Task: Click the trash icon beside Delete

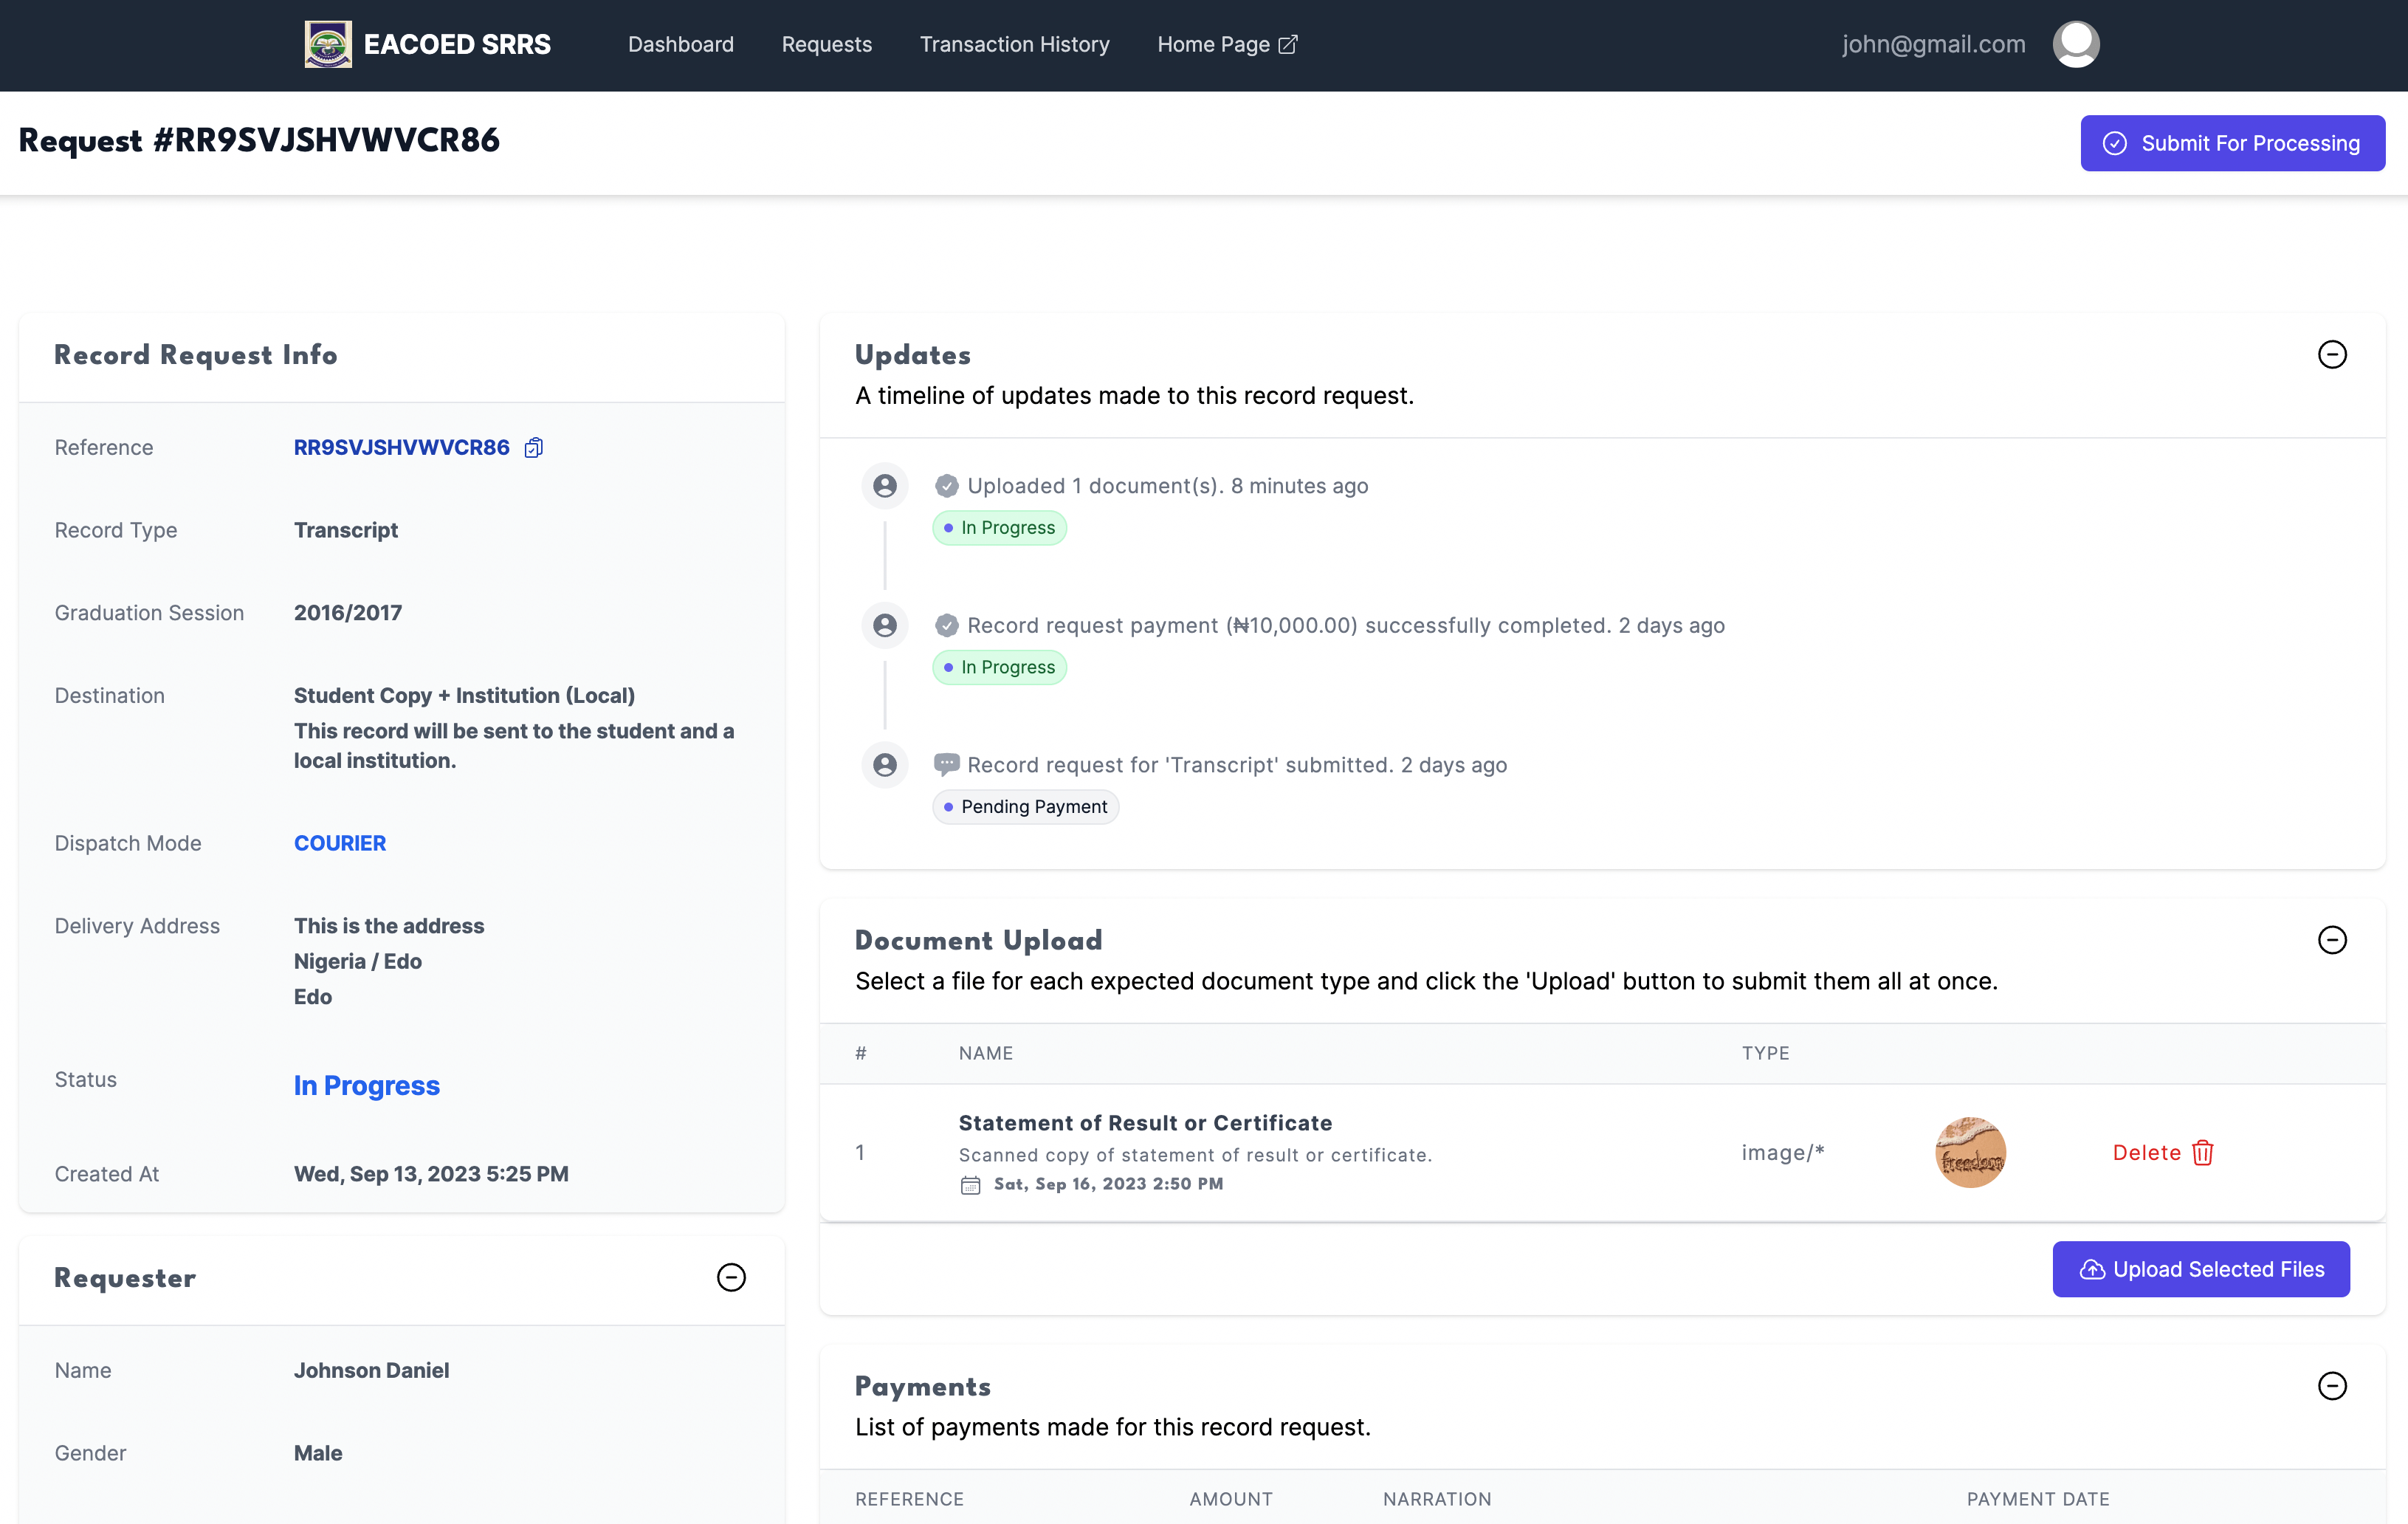Action: point(2203,1153)
